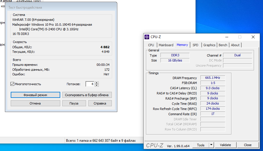Open Справка in benchmark dialog
This screenshot has width=263, height=151.
(100, 103)
